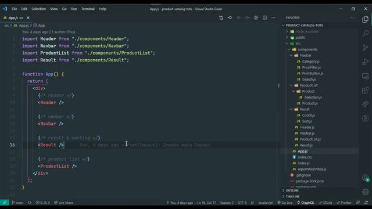Change Spaces: 2 indentation setting

tap(227, 203)
